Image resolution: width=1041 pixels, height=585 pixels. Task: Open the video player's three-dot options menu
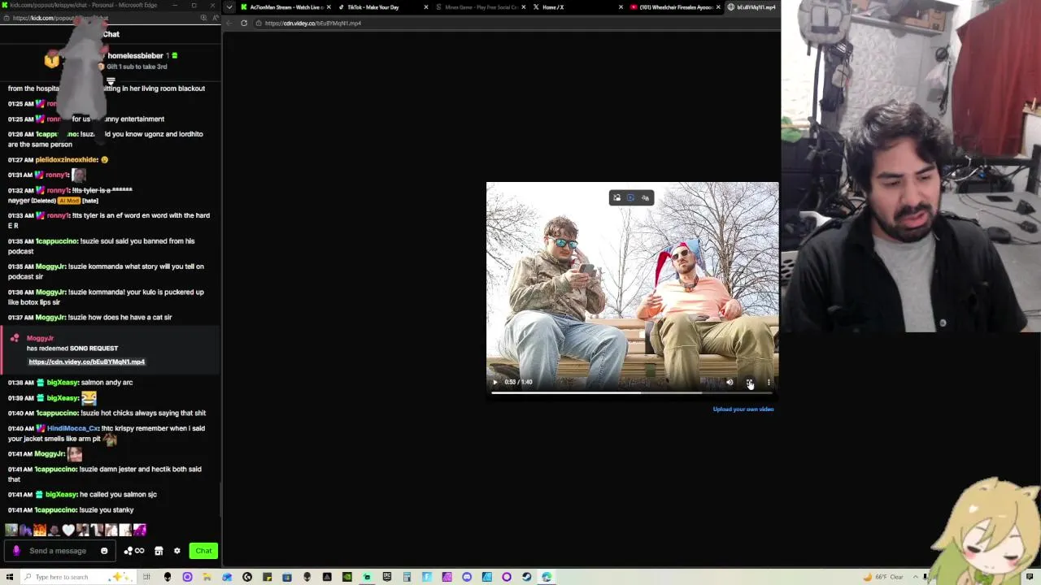769,382
